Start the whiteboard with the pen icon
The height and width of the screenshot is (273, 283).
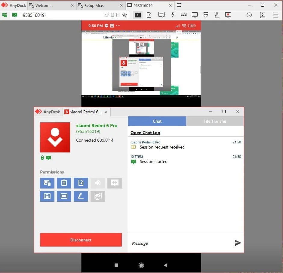coord(217,15)
